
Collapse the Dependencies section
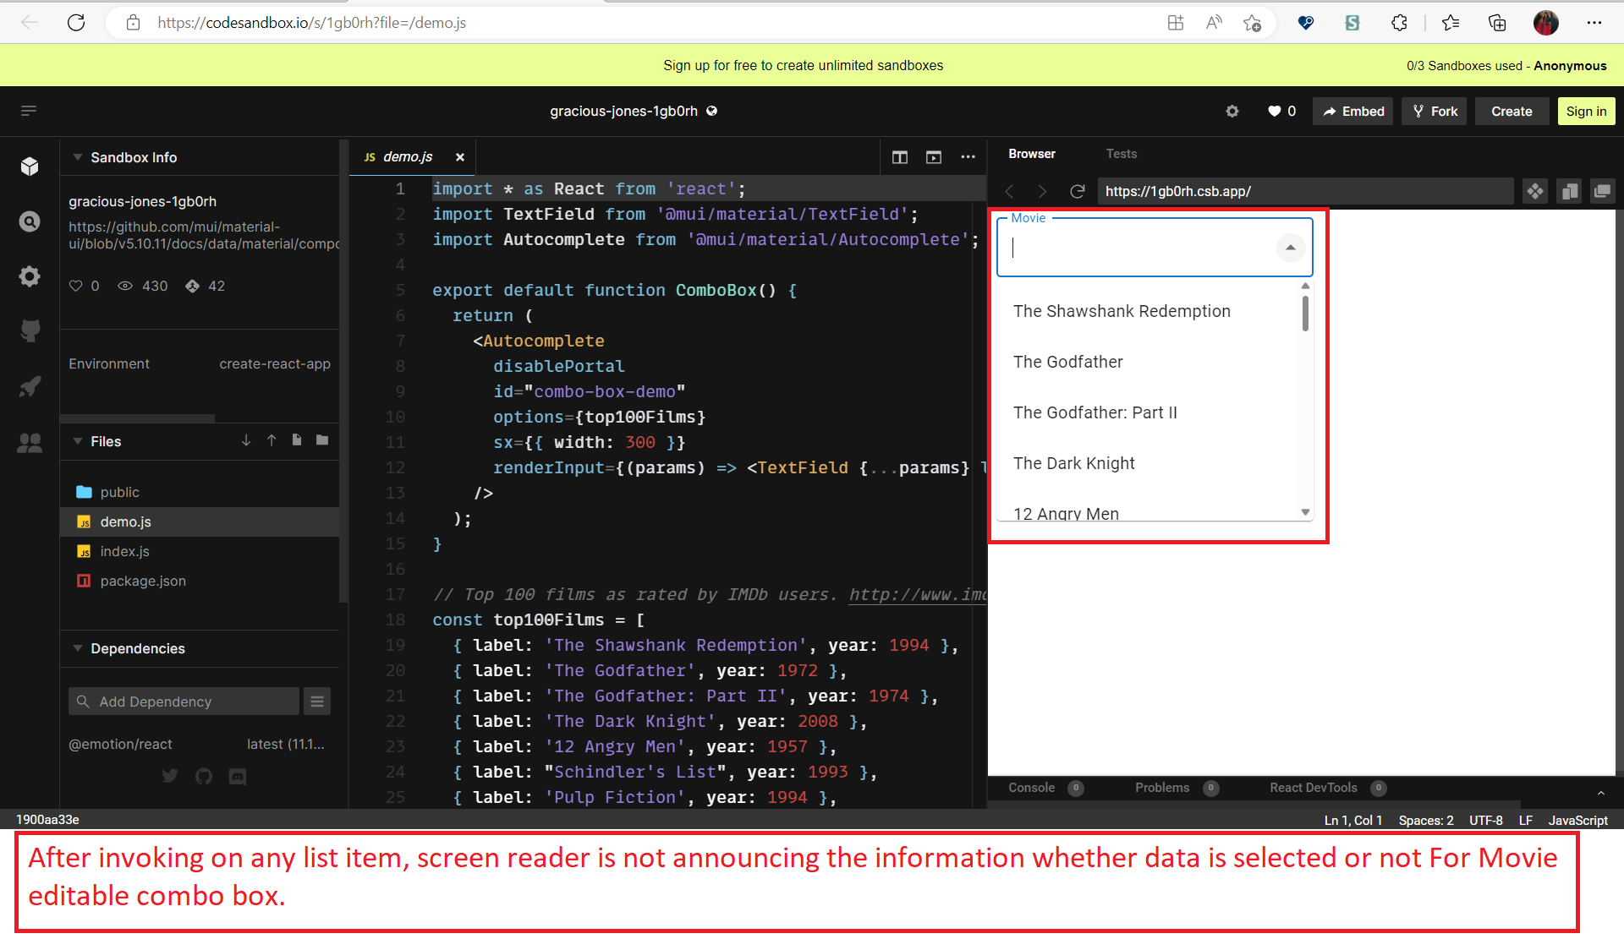[x=78, y=648]
